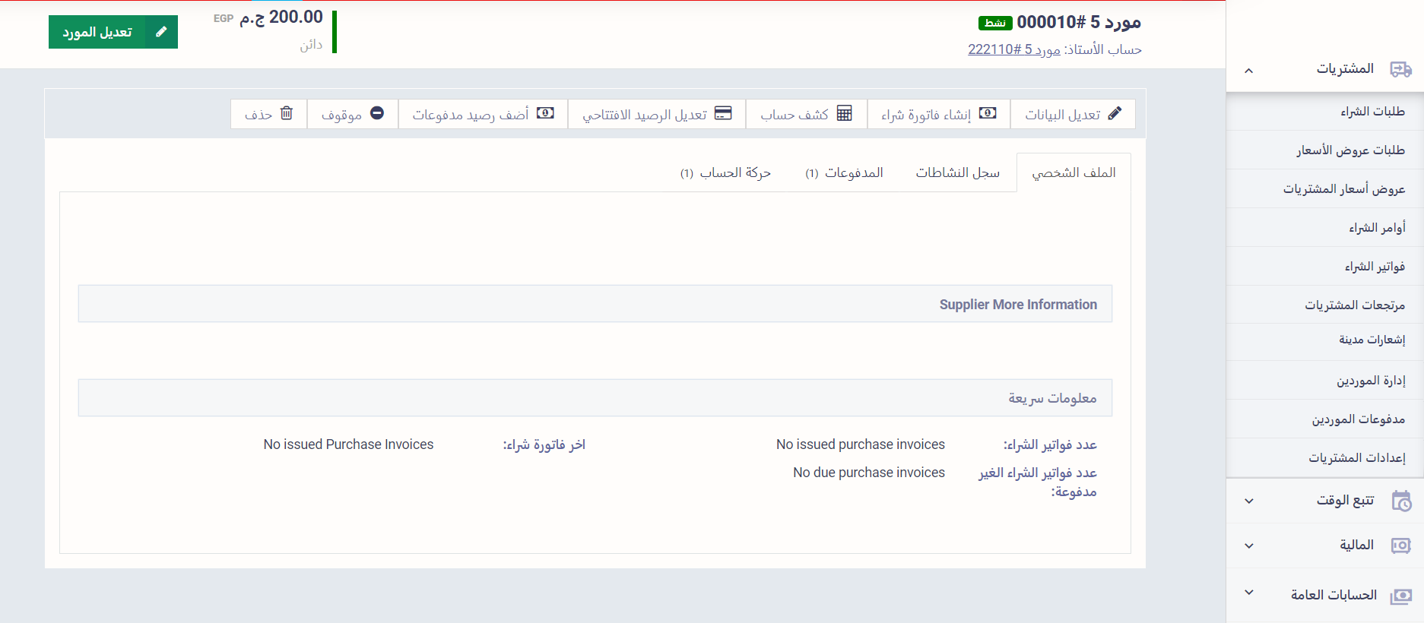The width and height of the screenshot is (1424, 623).
Task: Click the cash icon for add payment credit
Action: 545,114
